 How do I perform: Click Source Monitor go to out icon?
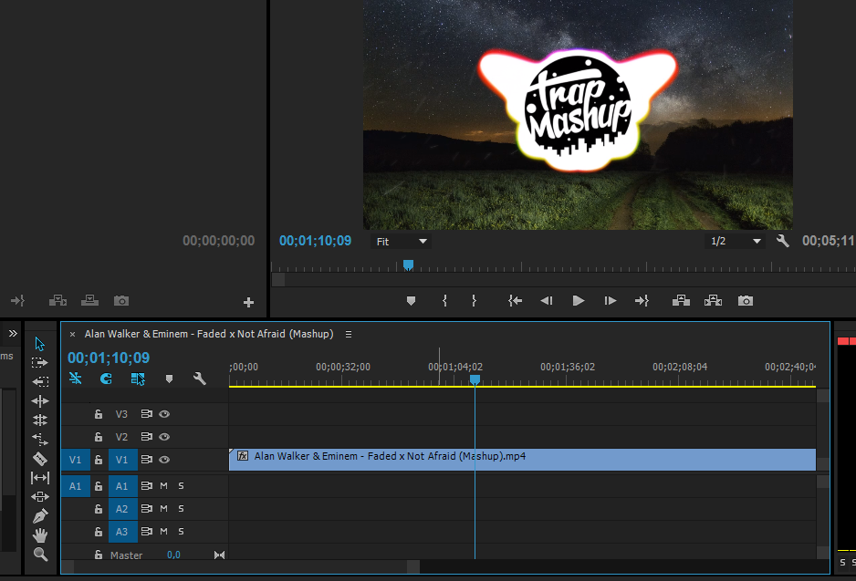click(17, 301)
